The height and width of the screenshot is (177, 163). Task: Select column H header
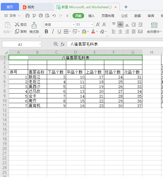pos(152,52)
